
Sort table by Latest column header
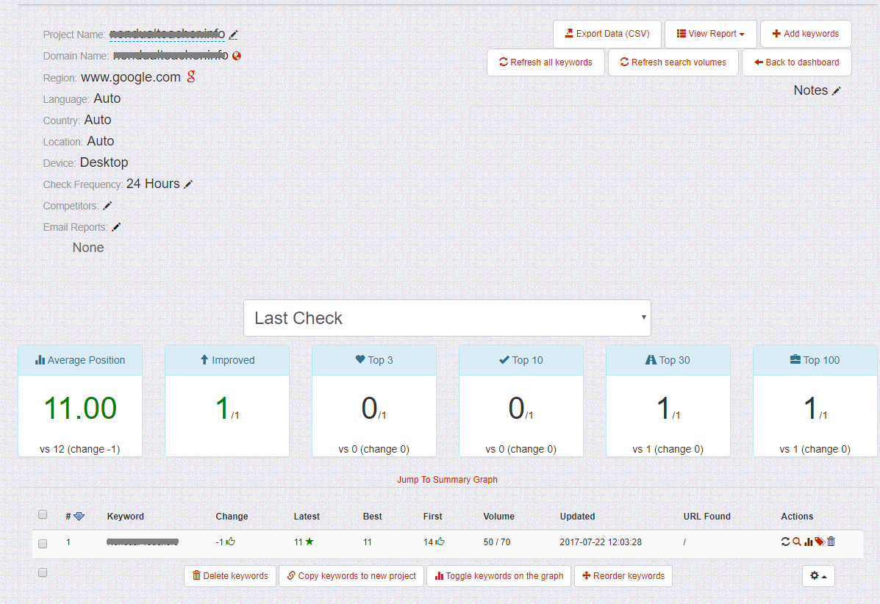tap(307, 517)
